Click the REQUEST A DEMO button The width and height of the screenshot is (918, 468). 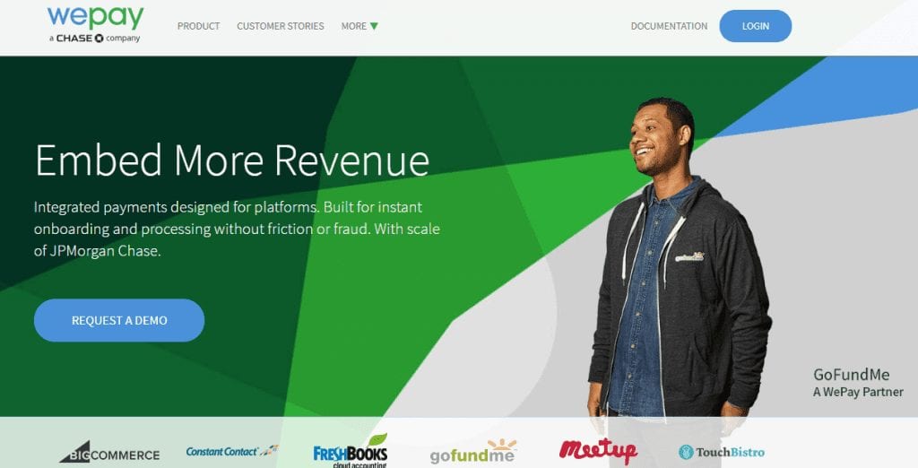(x=119, y=320)
